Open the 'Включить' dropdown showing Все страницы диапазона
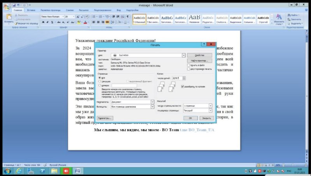This screenshot has height=176, width=311. 152,107
